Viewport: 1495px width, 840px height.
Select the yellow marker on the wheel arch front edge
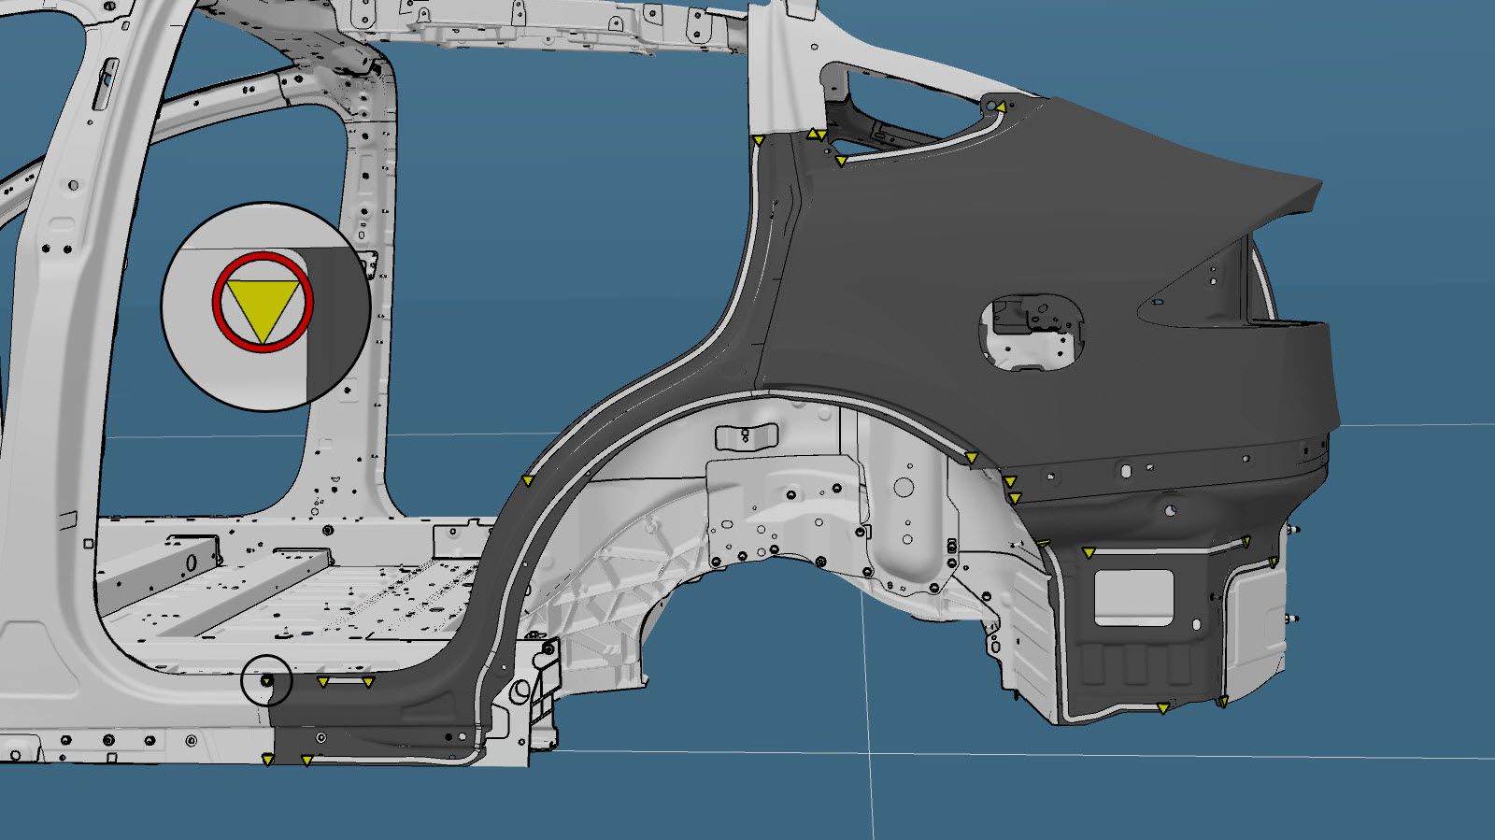[528, 480]
